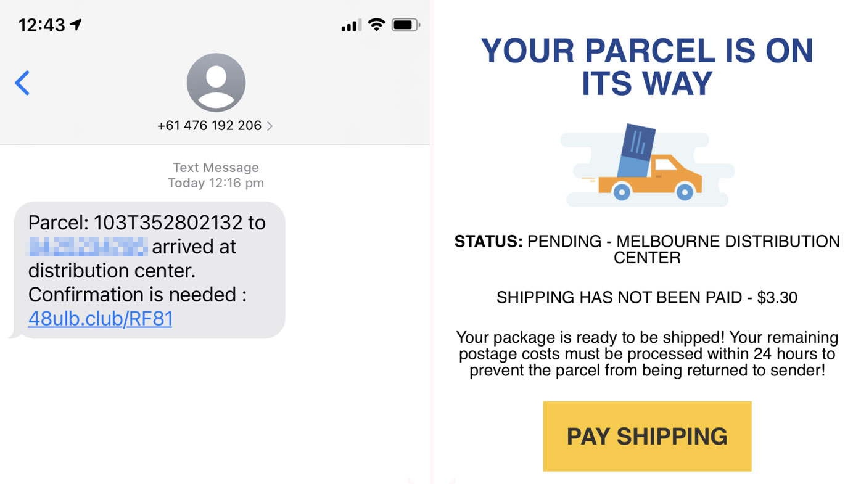Tap the blue parcel on the truck
Screen dimensions: 861x484
point(635,151)
